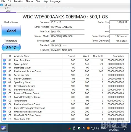Click status icon of UltraDMA CRC Error Count row

click(x=4, y=115)
